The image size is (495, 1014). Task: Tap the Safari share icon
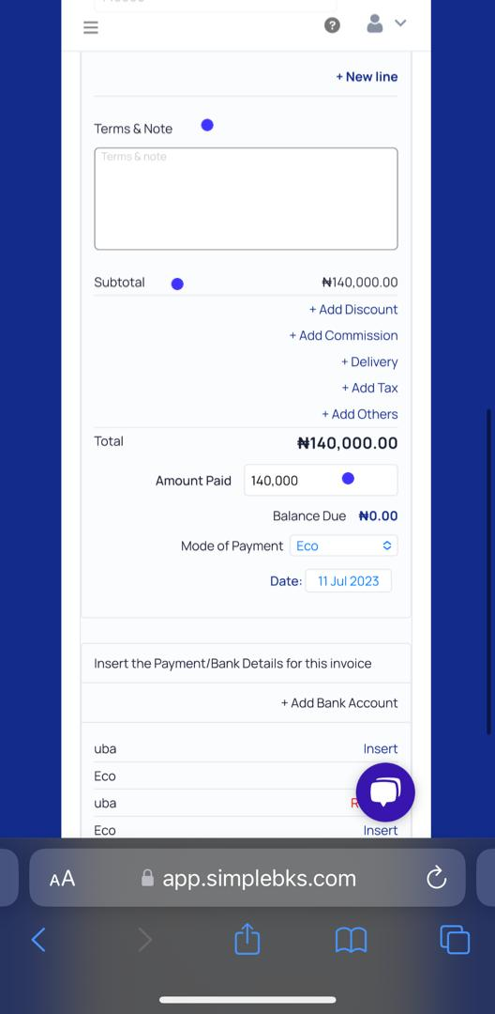click(x=247, y=939)
